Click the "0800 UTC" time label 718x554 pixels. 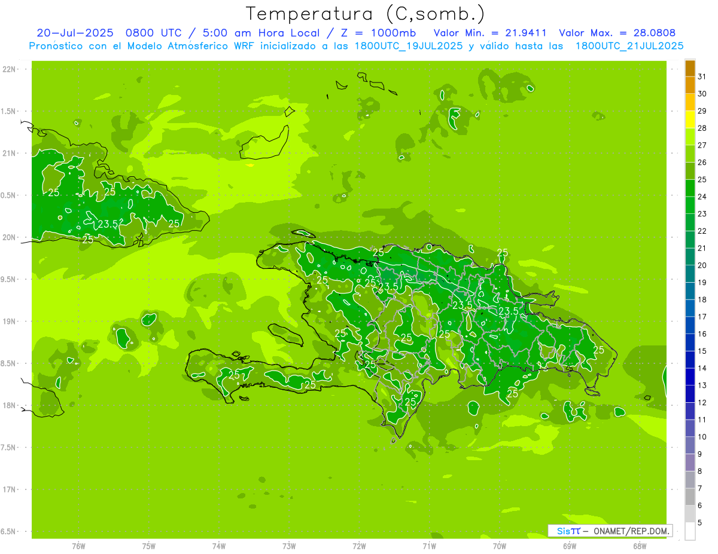(x=153, y=33)
